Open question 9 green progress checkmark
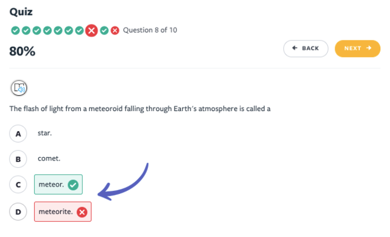 click(104, 30)
